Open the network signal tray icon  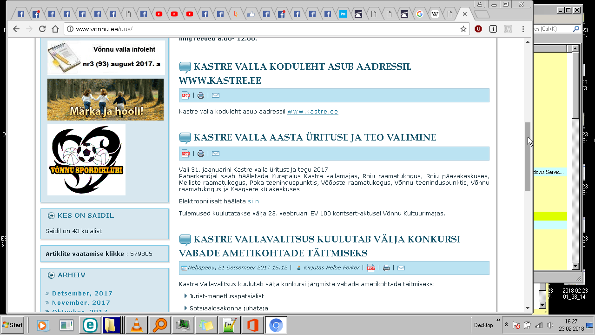539,325
